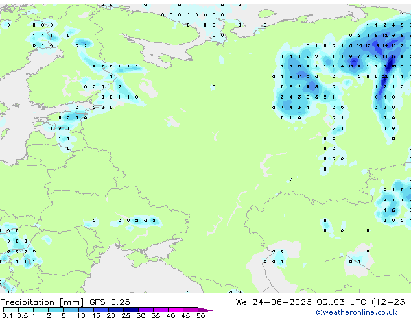Click the "22" precipitation value on the map
Screen dimensions: 411x318
385,77
